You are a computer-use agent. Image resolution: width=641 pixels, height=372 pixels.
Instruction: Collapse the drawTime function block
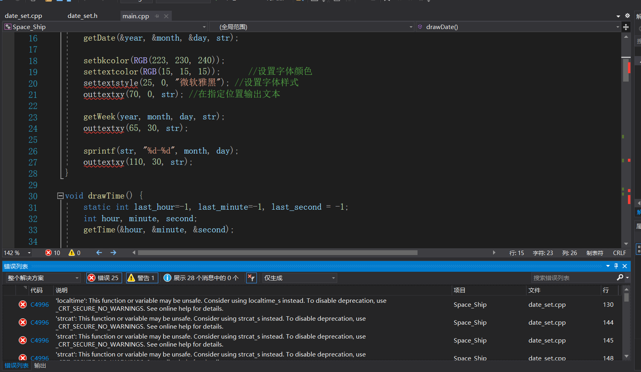click(60, 196)
